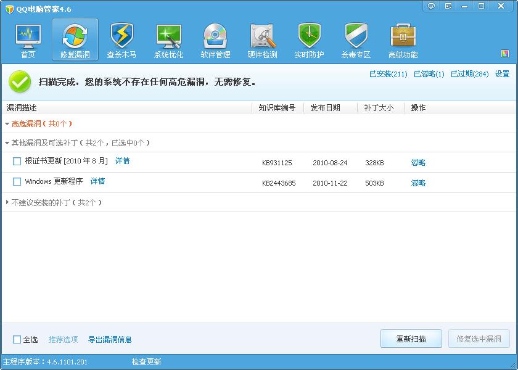Open the 系统优化 system optimization tool
This screenshot has width=518, height=370.
click(x=169, y=39)
